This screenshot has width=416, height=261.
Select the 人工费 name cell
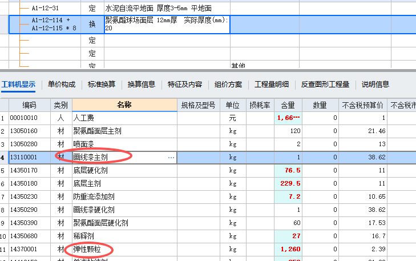click(124, 118)
